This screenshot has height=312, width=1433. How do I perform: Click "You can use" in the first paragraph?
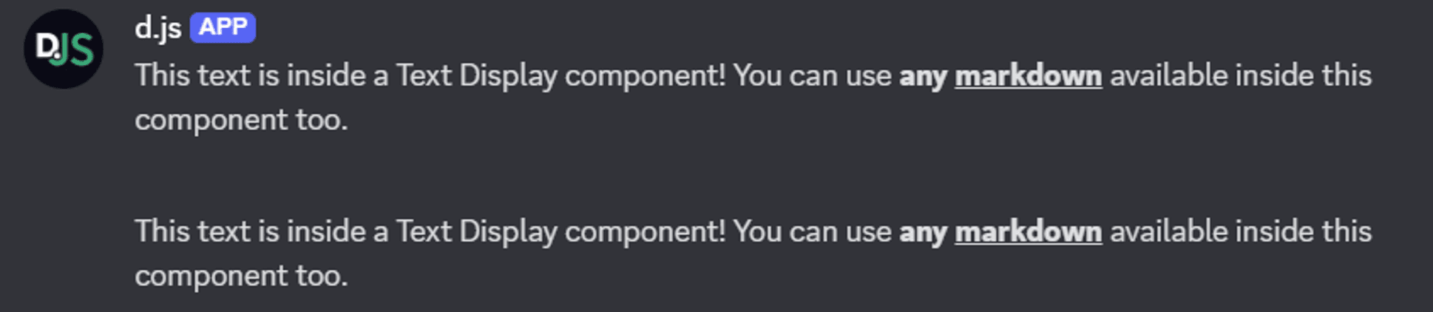tap(812, 76)
